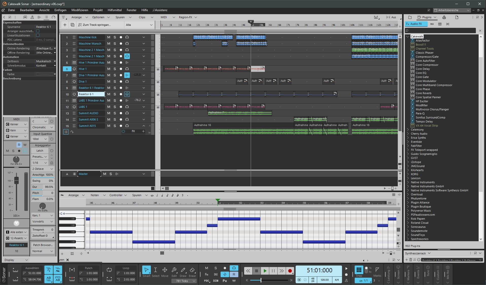
Task: Select the Erase tool
Action: [192, 270]
